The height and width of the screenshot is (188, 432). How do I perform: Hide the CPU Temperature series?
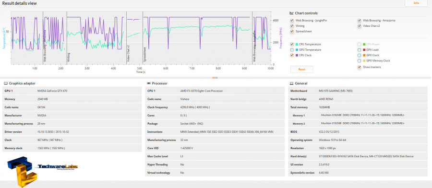pyautogui.click(x=292, y=44)
